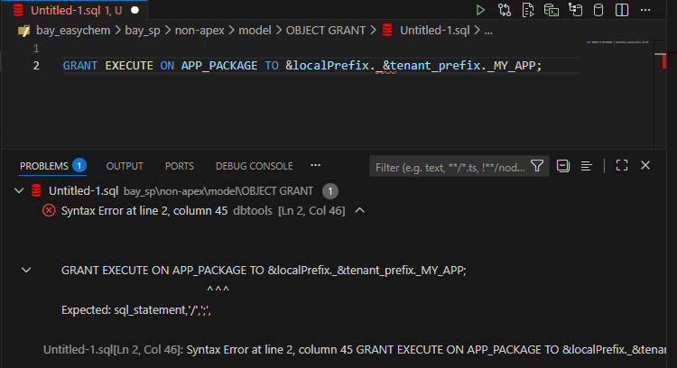Maximize the bottom panel size
The width and height of the screenshot is (677, 368).
point(622,165)
